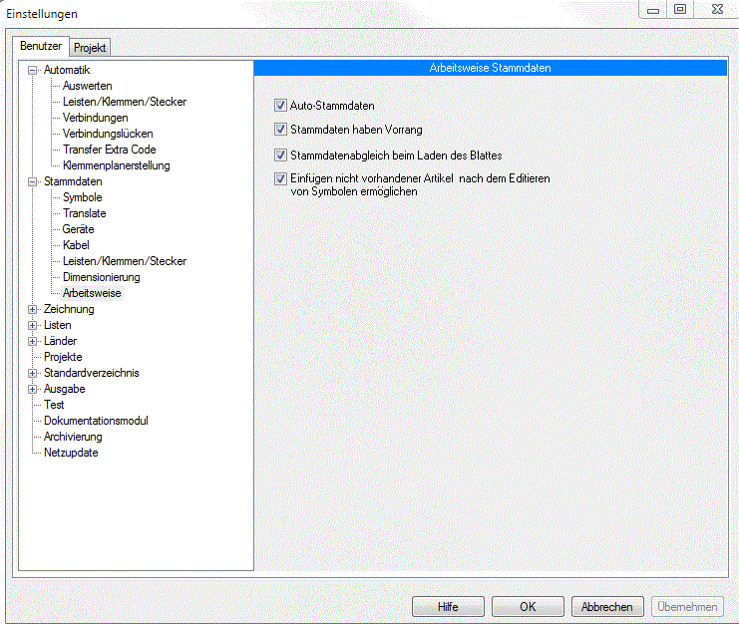Image resolution: width=739 pixels, height=624 pixels.
Task: Switch to the Benutzer tab
Action: pos(41,46)
